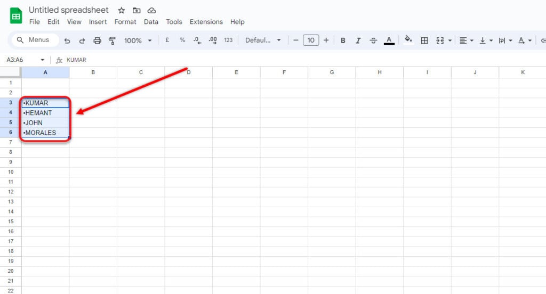This screenshot has height=294, width=546.
Task: Open the File menu
Action: pyautogui.click(x=35, y=22)
